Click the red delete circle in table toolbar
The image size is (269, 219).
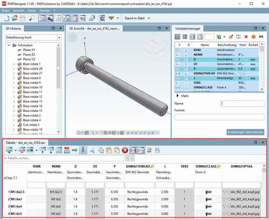click(x=125, y=150)
